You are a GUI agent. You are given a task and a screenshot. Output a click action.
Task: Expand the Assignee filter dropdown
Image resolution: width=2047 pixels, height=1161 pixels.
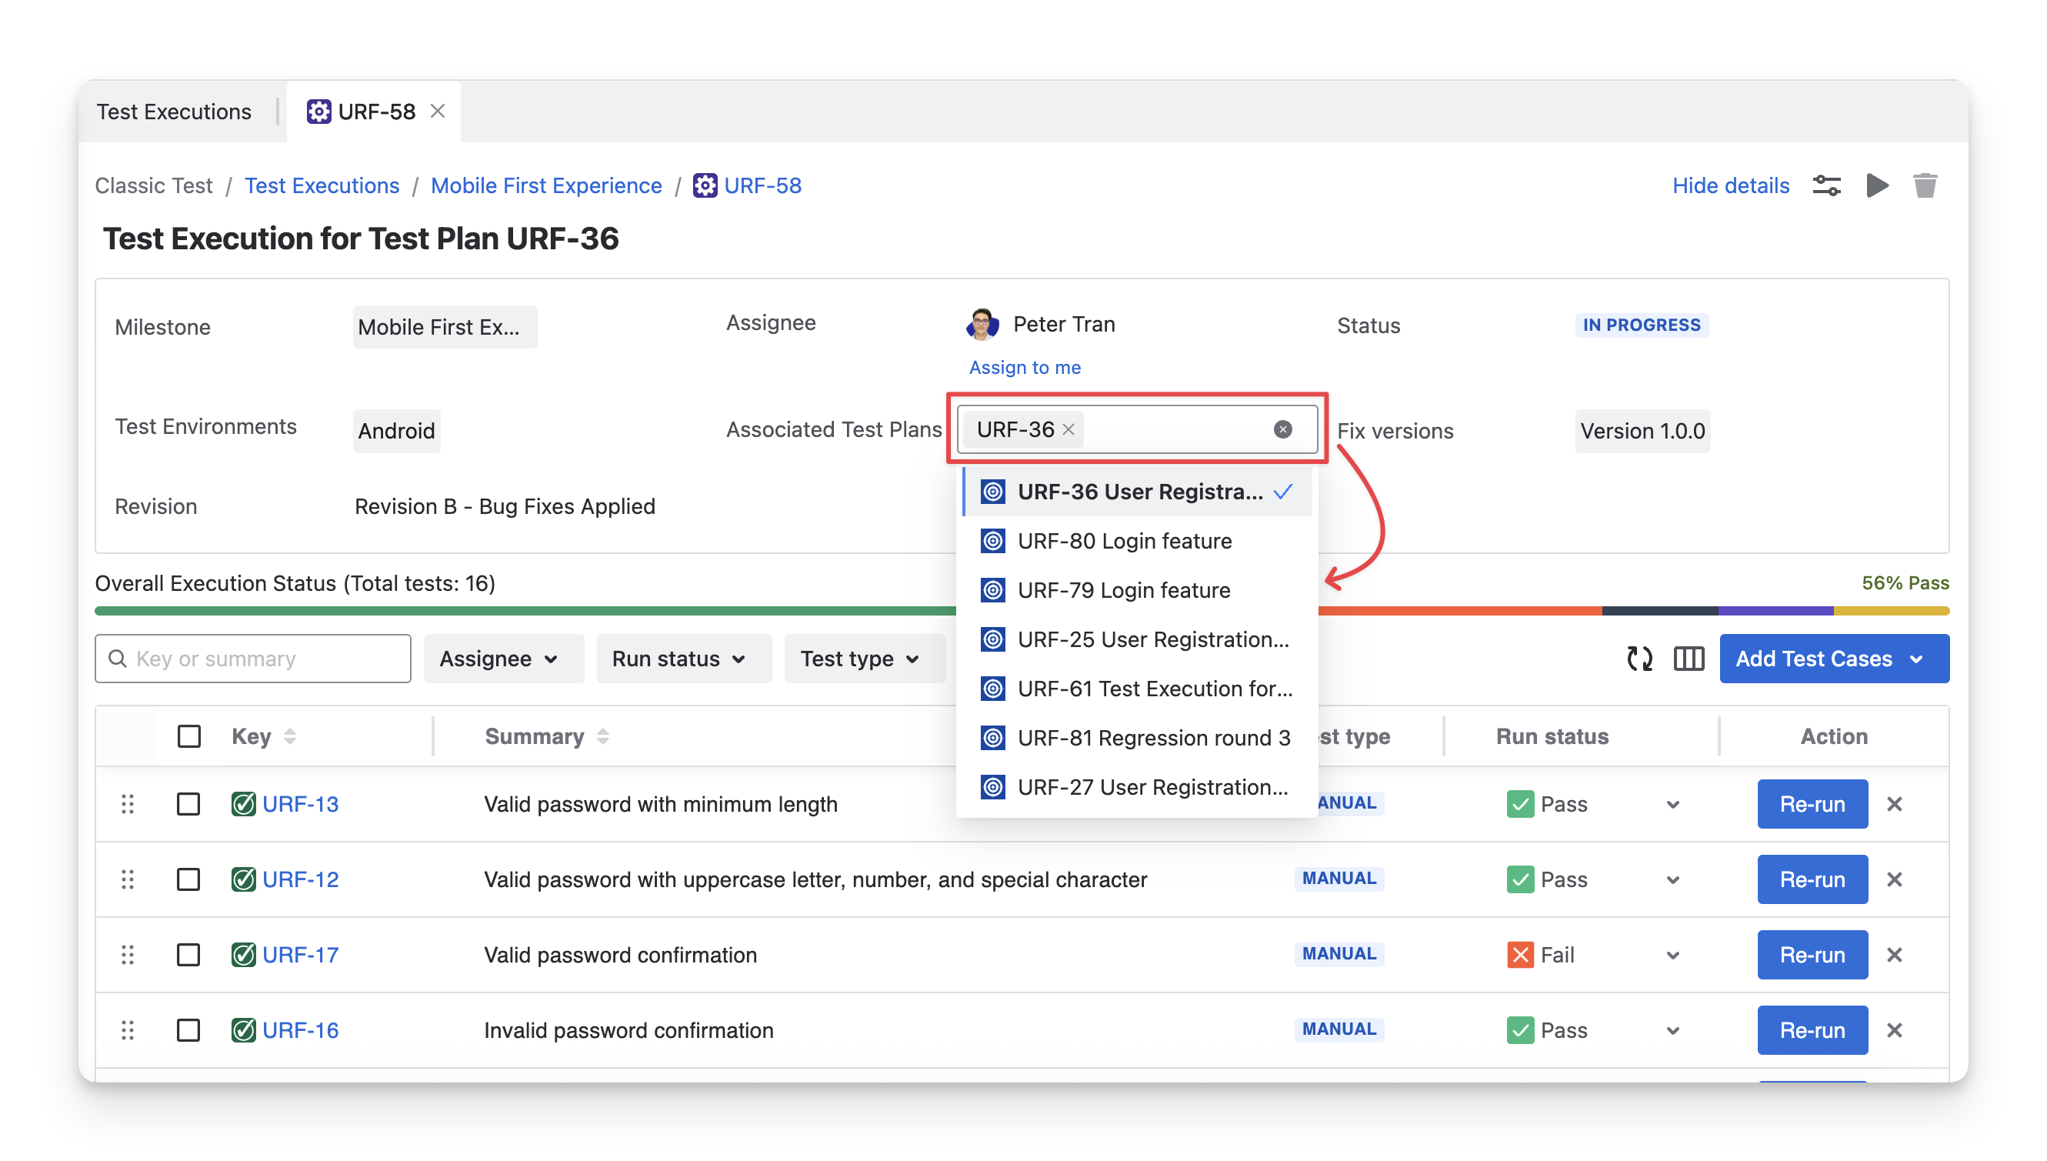503,659
